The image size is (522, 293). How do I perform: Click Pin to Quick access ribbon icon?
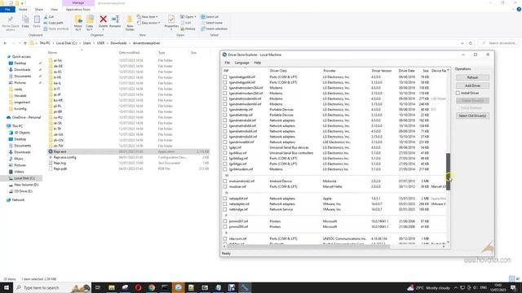tap(11, 20)
